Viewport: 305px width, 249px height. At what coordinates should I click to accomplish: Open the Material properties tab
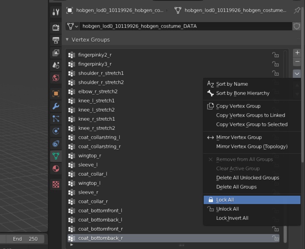pos(56,169)
